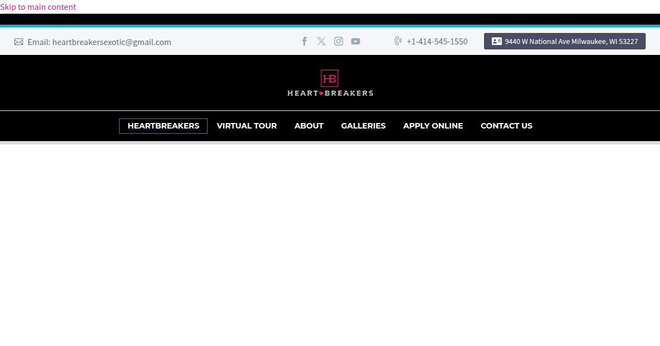Click the red HB logo emblem
The width and height of the screenshot is (660, 346).
(x=329, y=79)
